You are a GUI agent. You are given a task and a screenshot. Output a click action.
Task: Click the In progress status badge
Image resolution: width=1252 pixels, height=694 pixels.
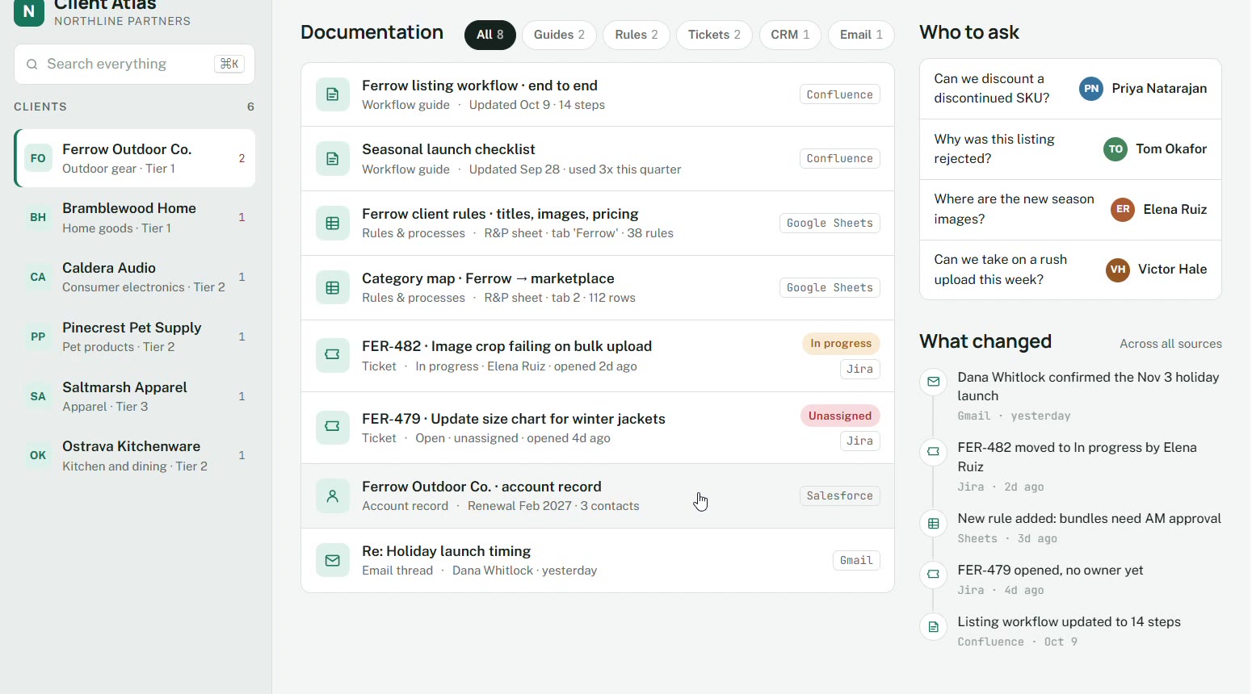(841, 344)
